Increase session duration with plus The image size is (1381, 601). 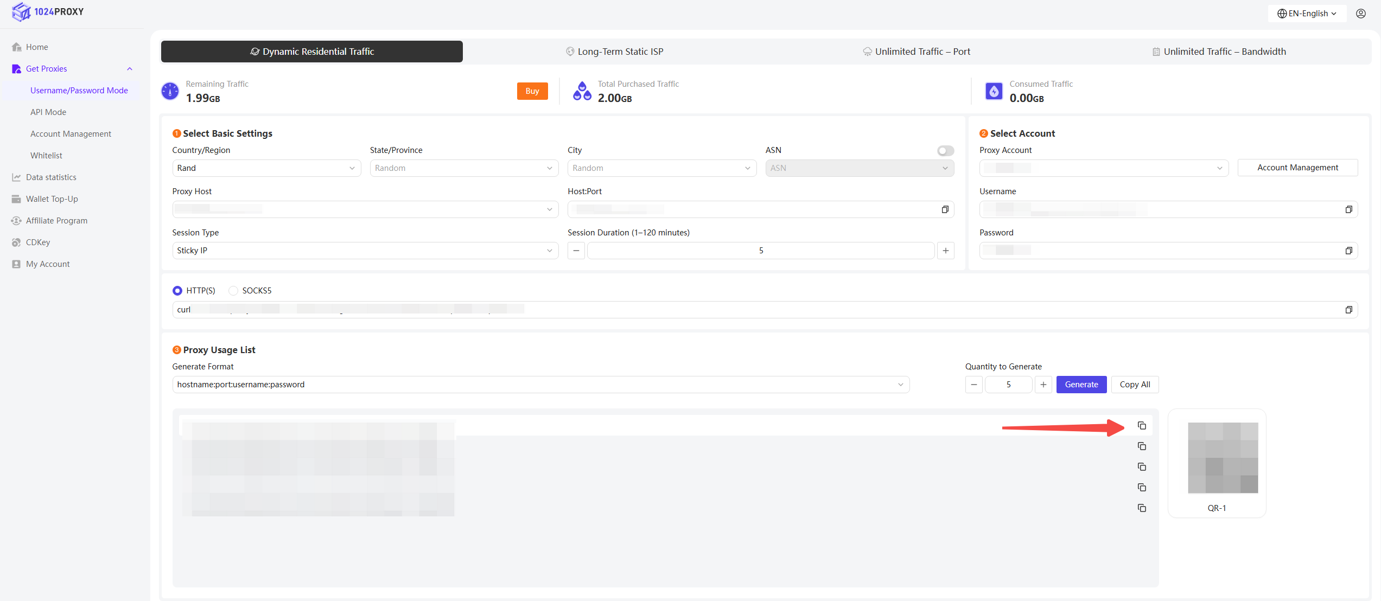(x=945, y=251)
